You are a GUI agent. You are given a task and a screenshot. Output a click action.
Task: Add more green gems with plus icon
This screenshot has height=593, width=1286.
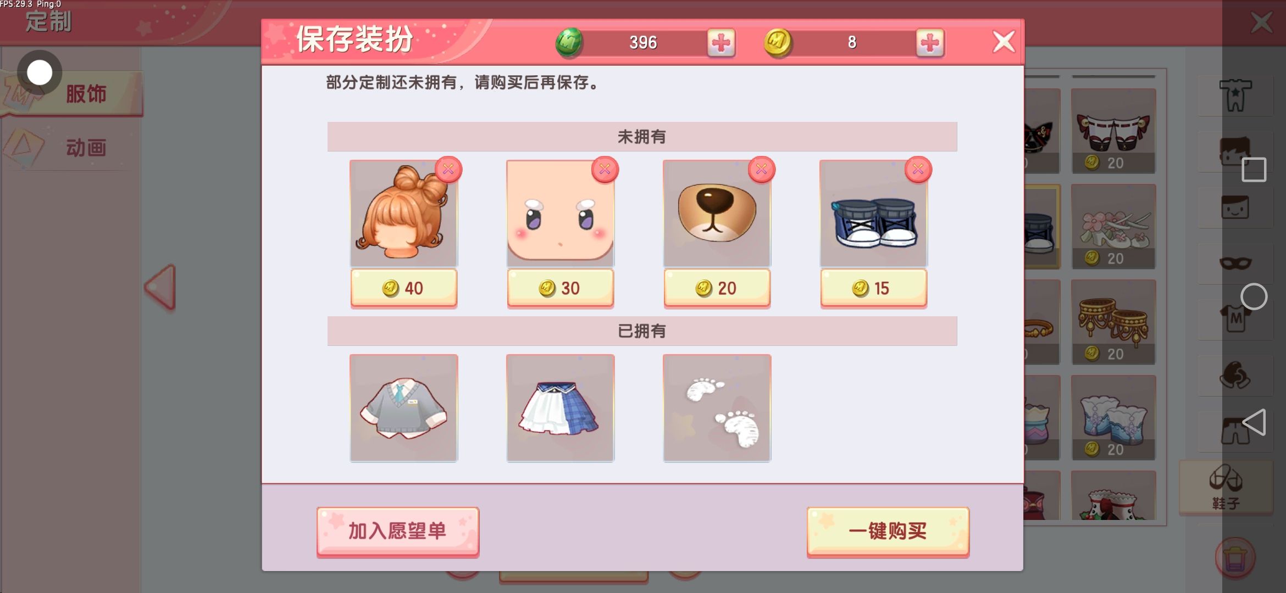point(721,42)
